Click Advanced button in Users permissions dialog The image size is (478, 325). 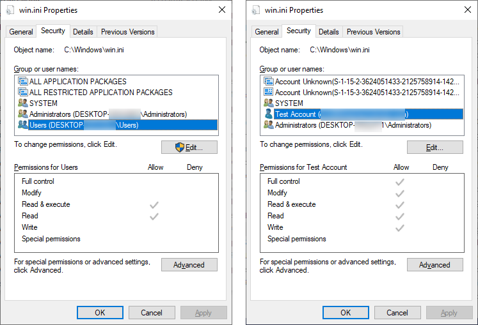coord(189,265)
